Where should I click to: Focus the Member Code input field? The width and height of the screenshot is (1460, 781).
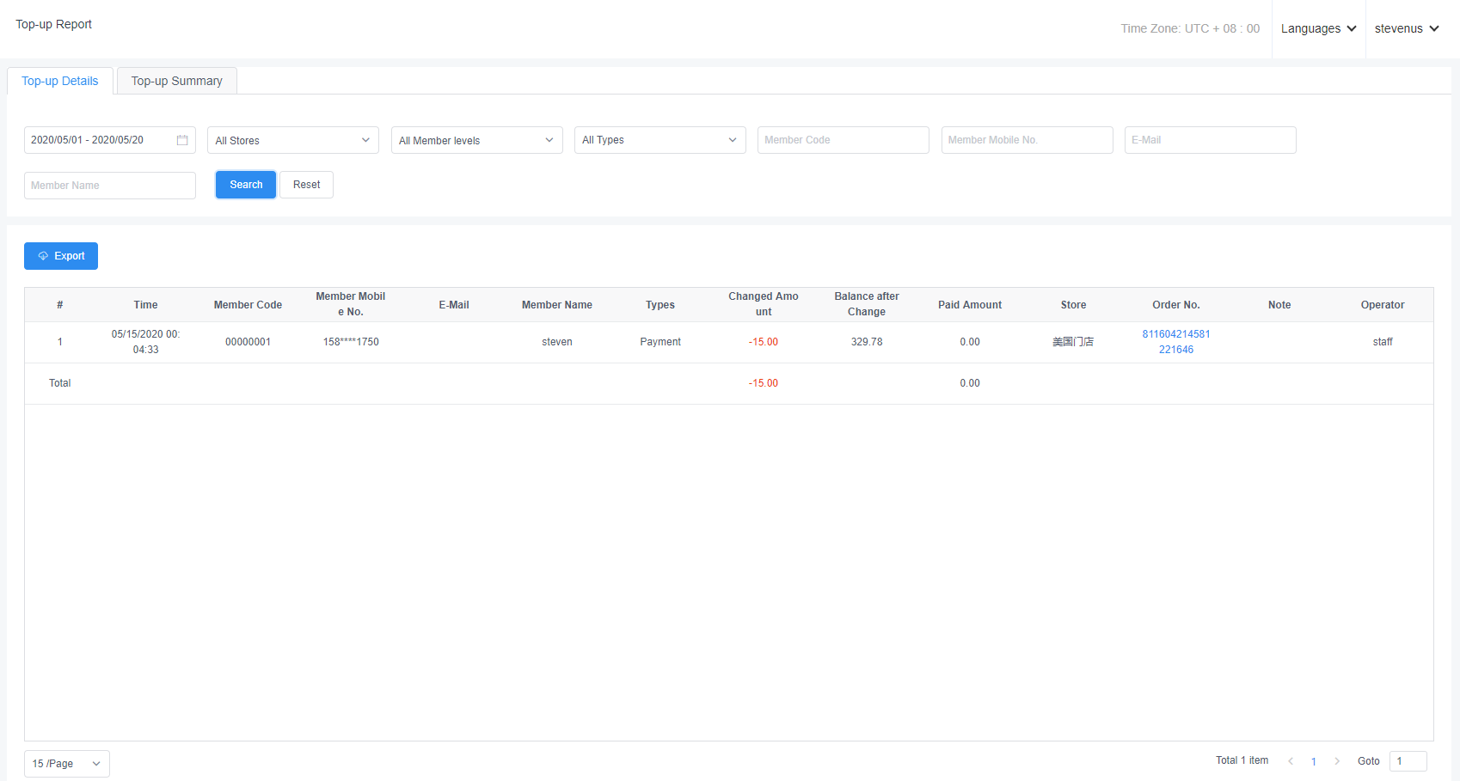[x=843, y=140]
